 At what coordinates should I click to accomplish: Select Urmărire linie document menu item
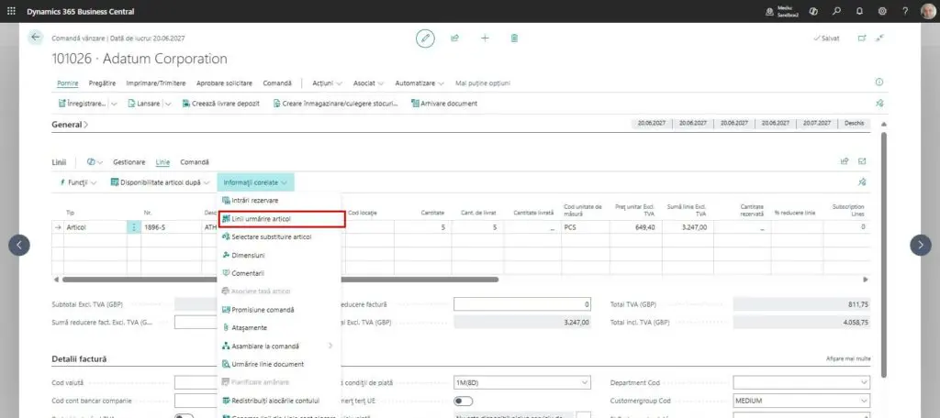pyautogui.click(x=278, y=364)
